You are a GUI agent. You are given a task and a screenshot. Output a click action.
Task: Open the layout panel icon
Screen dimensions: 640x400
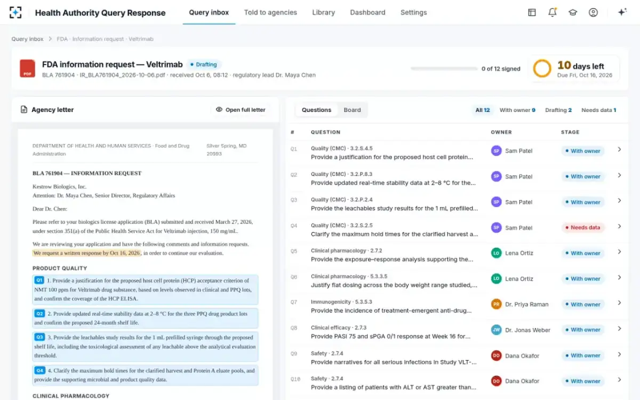pyautogui.click(x=532, y=12)
